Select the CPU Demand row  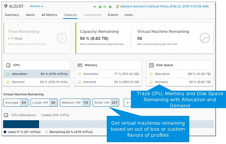click(36, 82)
